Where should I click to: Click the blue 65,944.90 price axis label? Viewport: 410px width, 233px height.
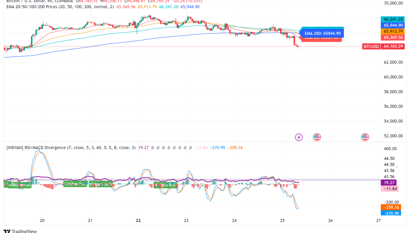point(393,25)
